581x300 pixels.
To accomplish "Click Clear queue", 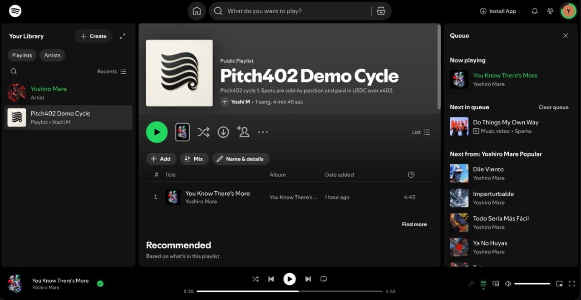I will pos(553,107).
